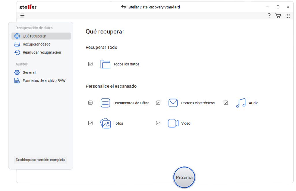Image resolution: width=296 pixels, height=191 pixels.
Task: Open Reanudar recuperación section
Action: point(41,52)
